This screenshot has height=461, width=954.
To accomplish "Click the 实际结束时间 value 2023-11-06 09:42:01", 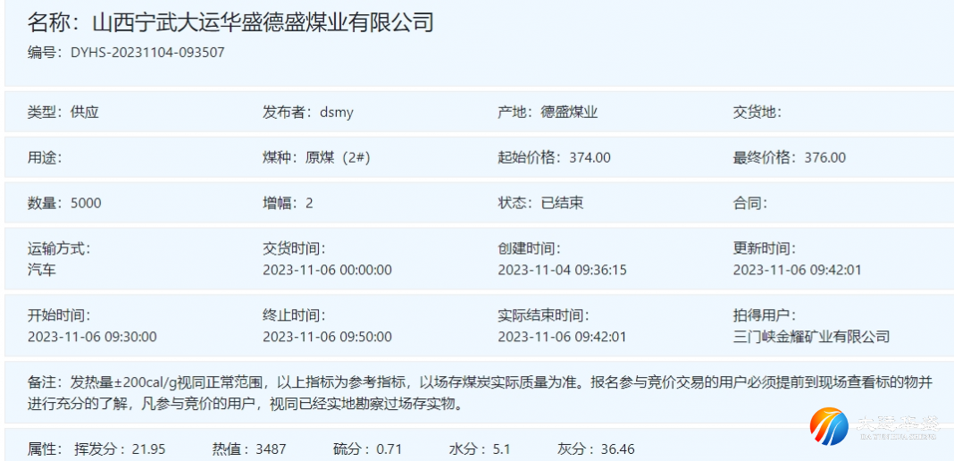I will 562,337.
